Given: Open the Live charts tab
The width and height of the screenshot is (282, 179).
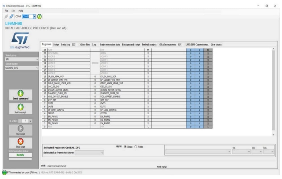Looking at the screenshot, I should tap(216, 45).
